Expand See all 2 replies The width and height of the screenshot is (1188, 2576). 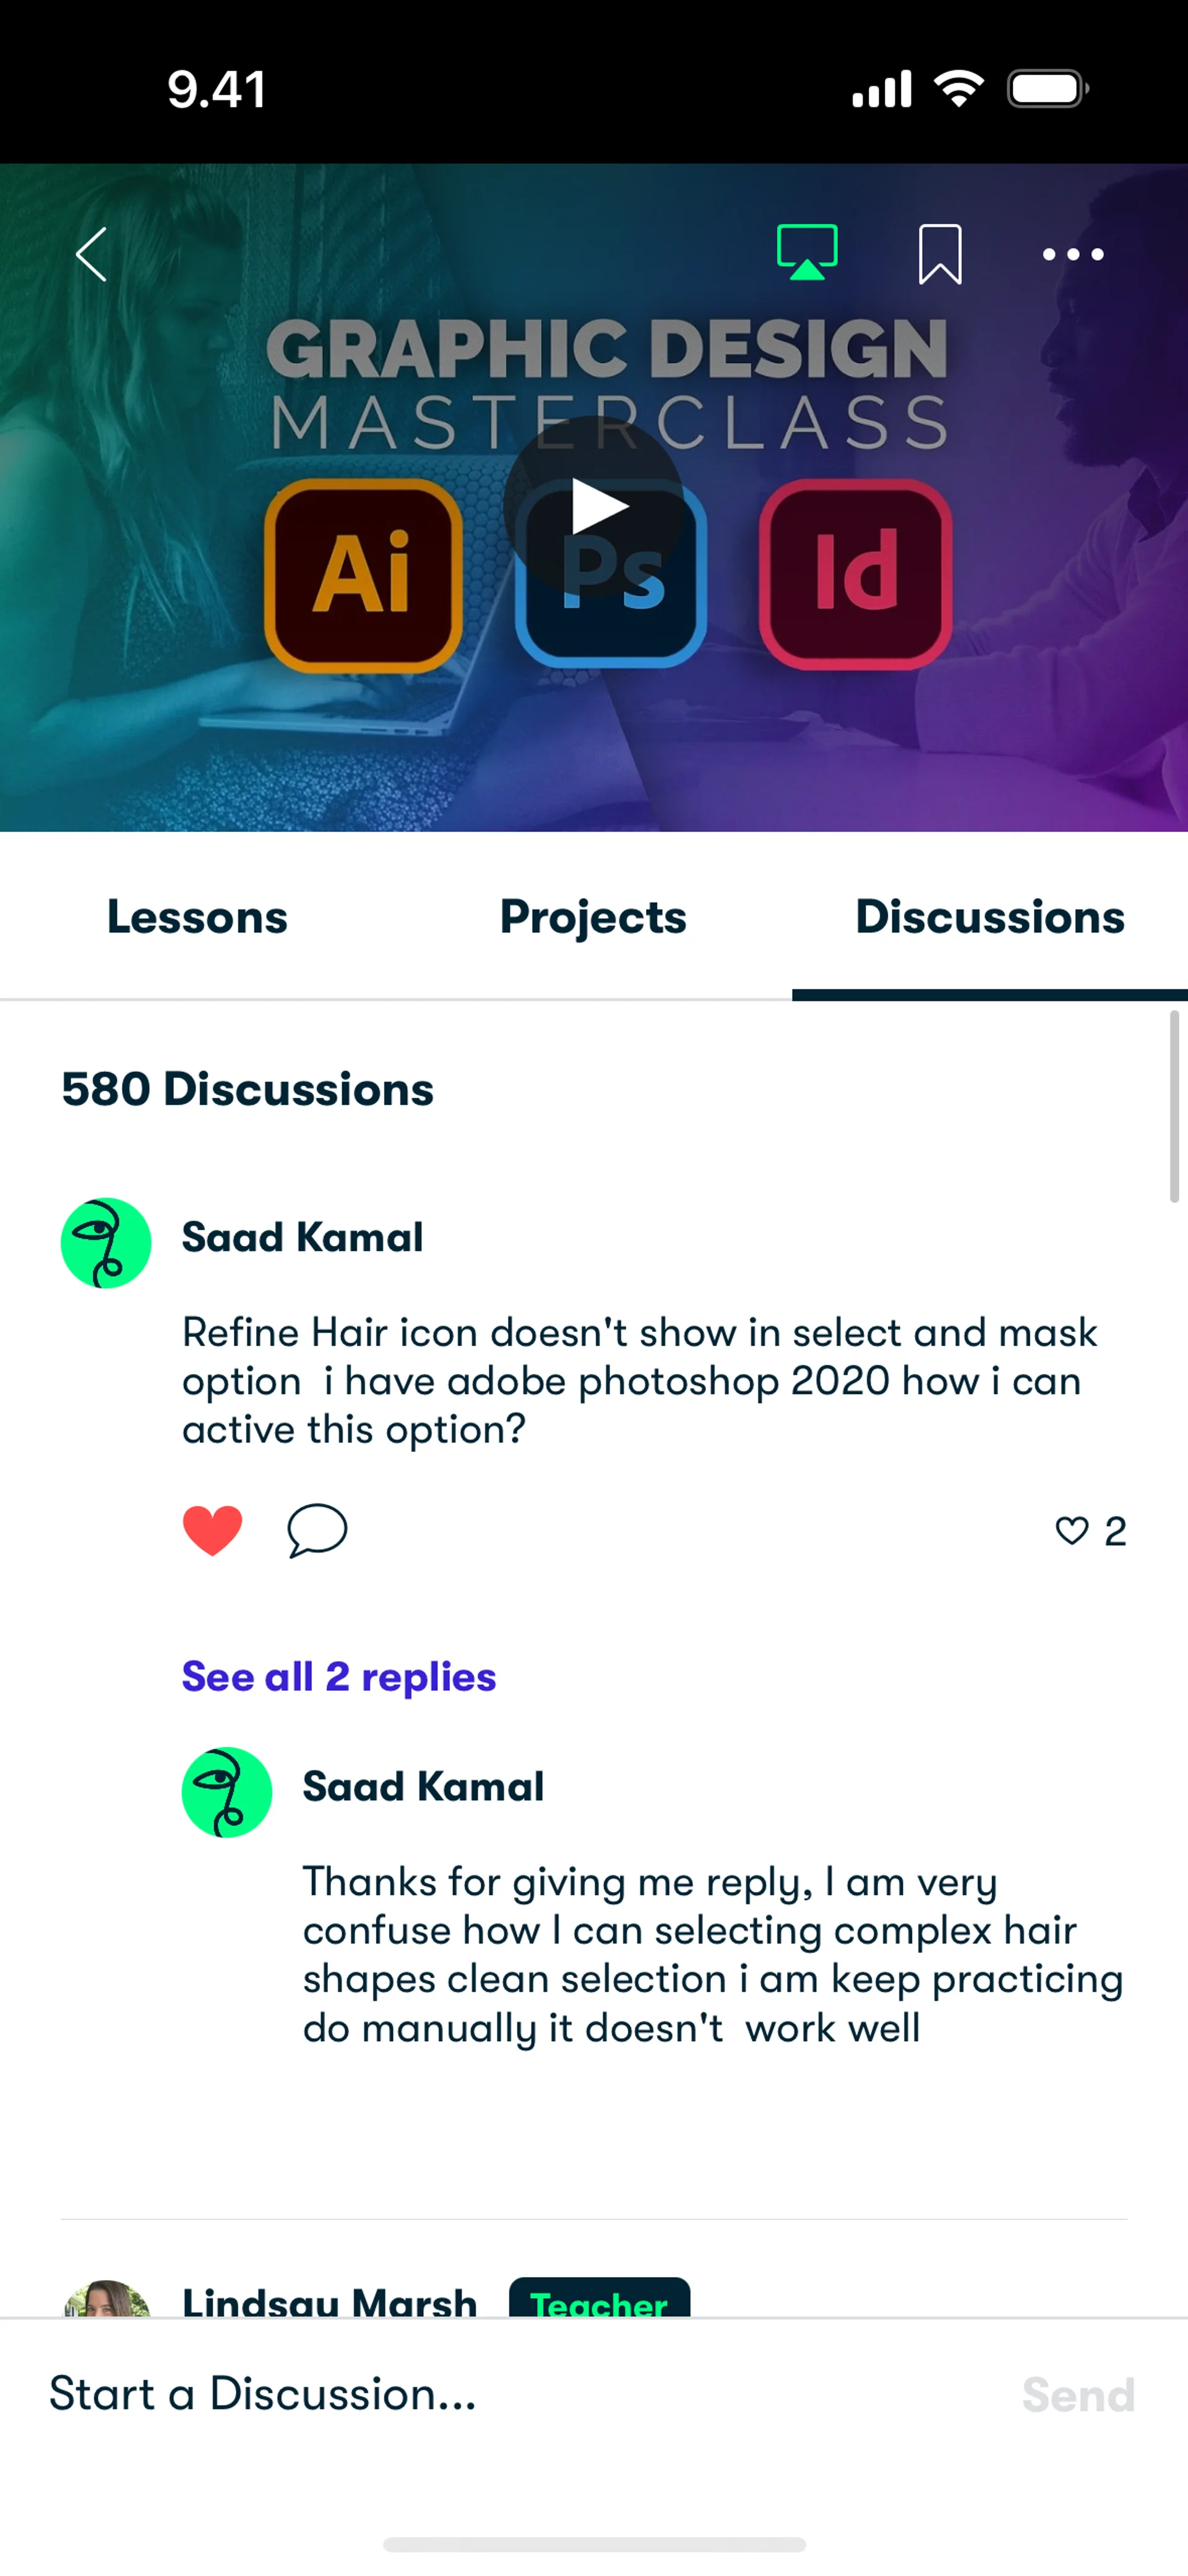(x=339, y=1677)
